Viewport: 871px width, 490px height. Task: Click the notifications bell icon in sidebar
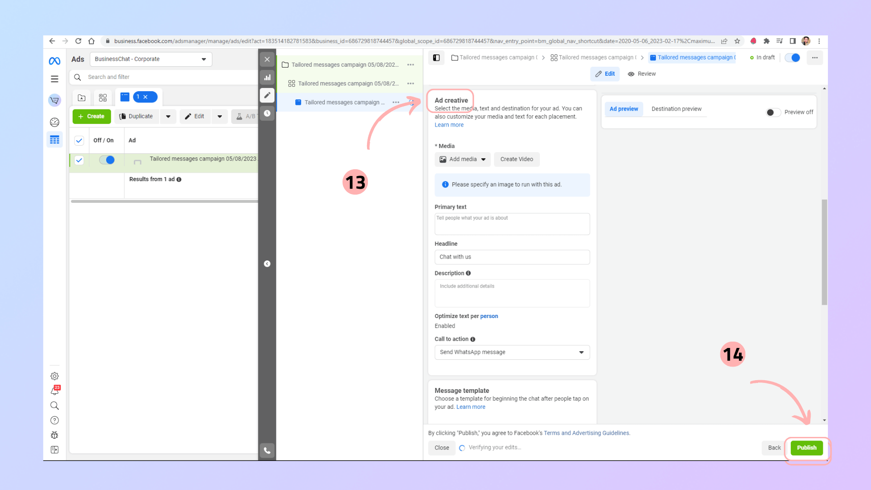point(54,391)
